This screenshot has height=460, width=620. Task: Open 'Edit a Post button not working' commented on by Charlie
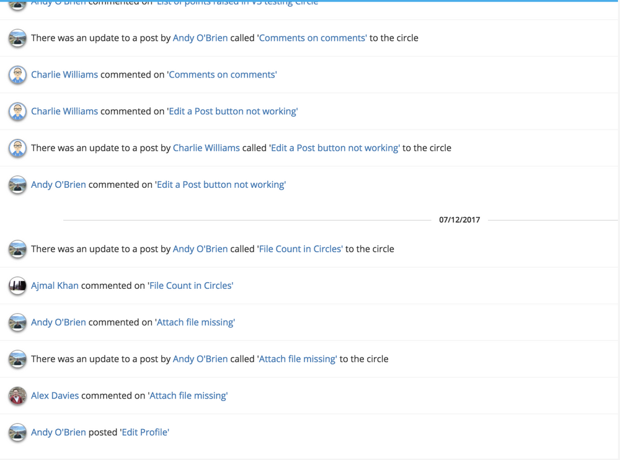[233, 112]
